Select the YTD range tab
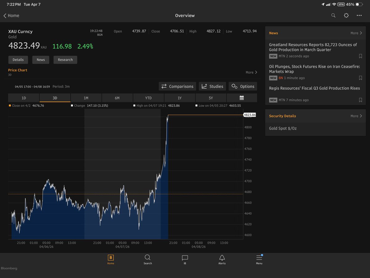This screenshot has height=278, width=370. tap(148, 98)
